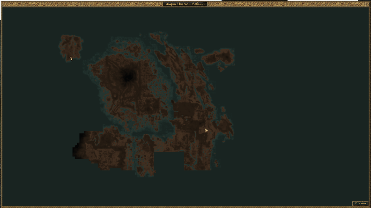Click the player position arrow marker

coord(71,58)
